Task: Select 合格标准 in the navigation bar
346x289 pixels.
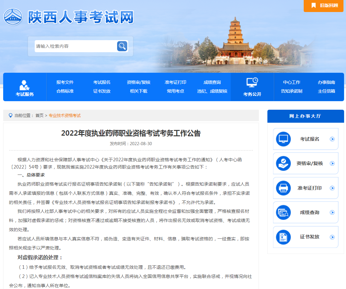Action: pos(65,91)
